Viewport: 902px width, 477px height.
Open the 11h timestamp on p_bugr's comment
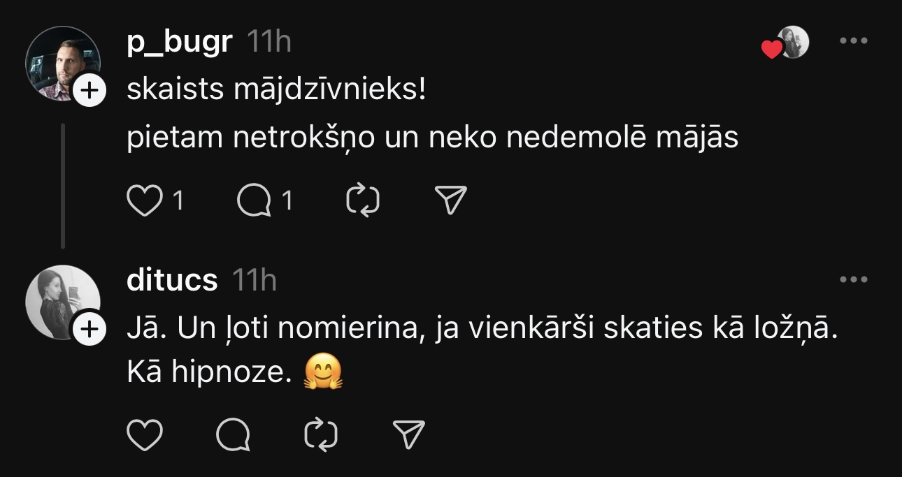pos(269,43)
